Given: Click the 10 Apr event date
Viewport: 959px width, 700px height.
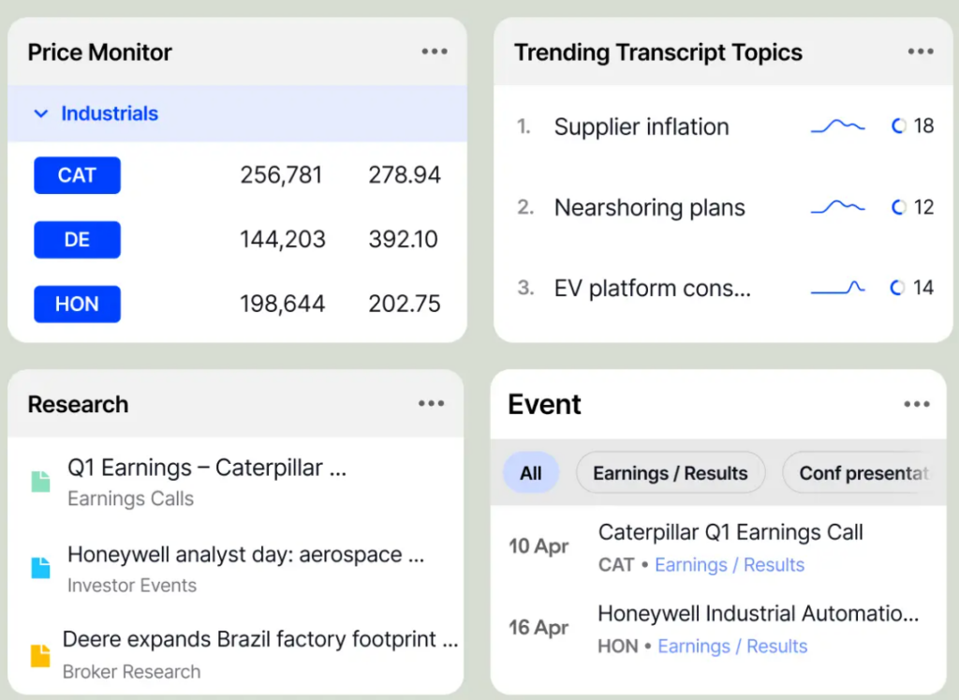Looking at the screenshot, I should coord(539,545).
